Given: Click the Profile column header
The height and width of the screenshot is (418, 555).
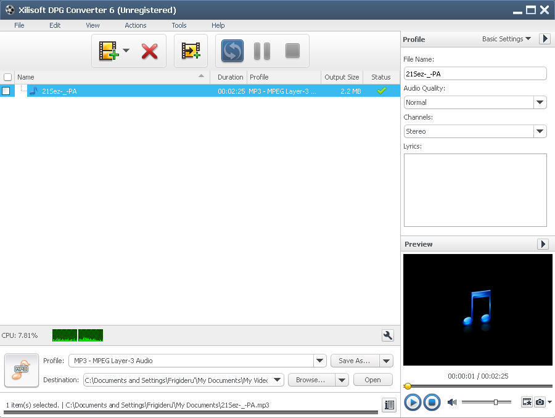Looking at the screenshot, I should click(x=284, y=77).
